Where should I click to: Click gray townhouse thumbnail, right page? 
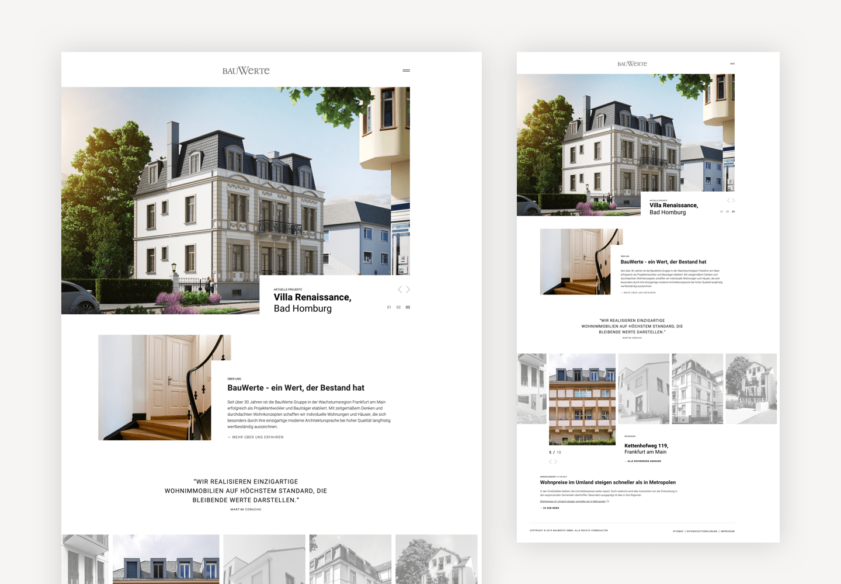697,388
